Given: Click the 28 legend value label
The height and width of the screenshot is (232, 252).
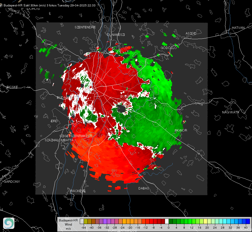Looking at the screenshot, I should click(x=223, y=228).
